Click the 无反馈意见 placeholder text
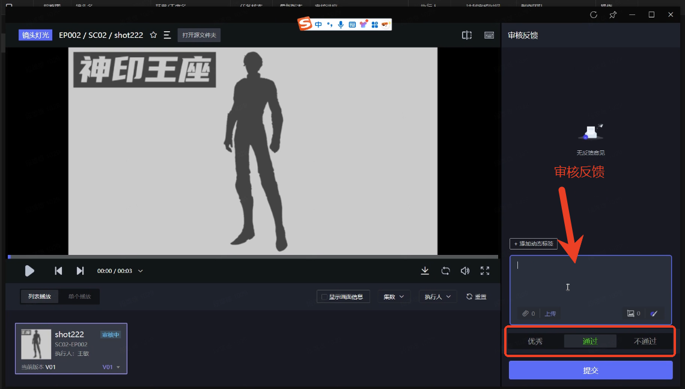The height and width of the screenshot is (389, 685). (x=591, y=153)
